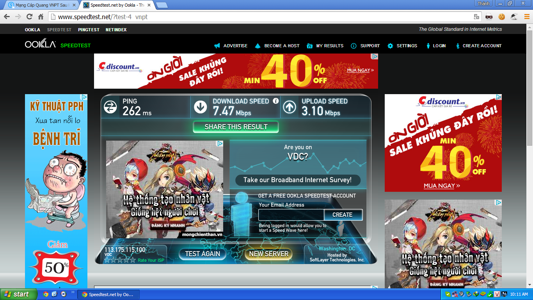Open the ADVERTISE menu item
This screenshot has height=300, width=533.
tap(235, 46)
